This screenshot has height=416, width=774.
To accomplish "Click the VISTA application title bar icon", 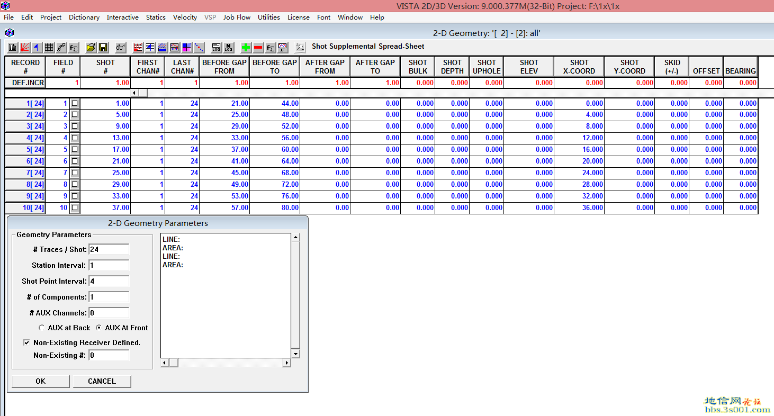I will tap(5, 6).
